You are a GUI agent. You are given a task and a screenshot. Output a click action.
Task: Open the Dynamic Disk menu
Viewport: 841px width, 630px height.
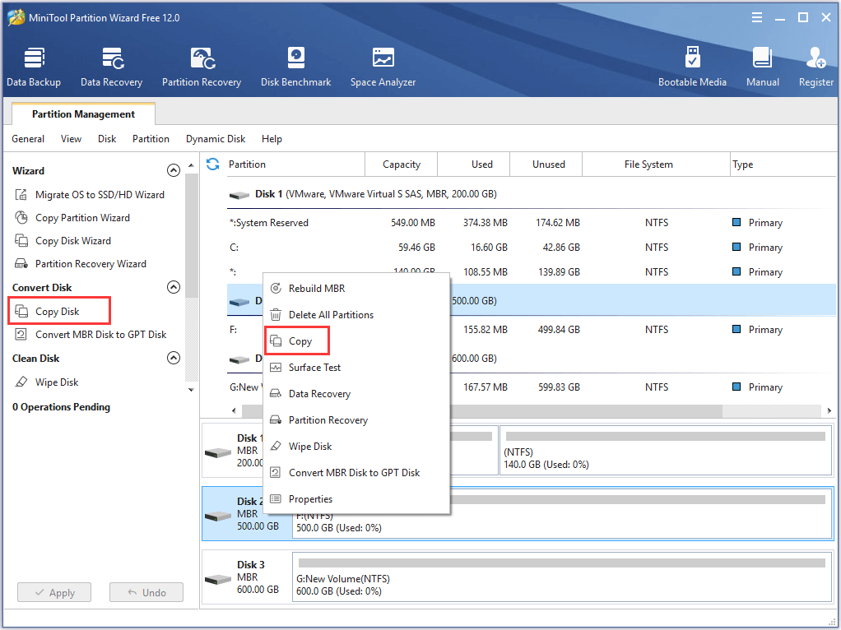pyautogui.click(x=216, y=139)
